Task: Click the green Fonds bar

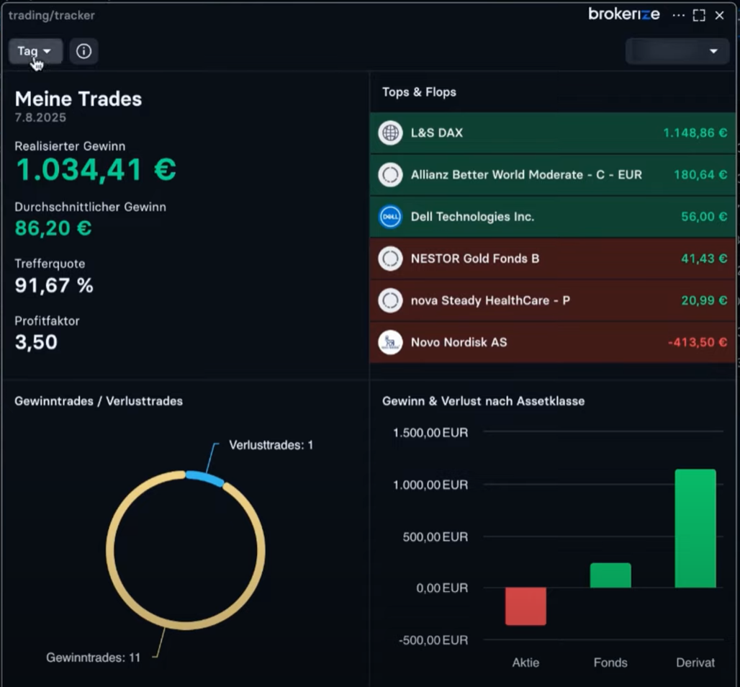Action: (x=610, y=575)
